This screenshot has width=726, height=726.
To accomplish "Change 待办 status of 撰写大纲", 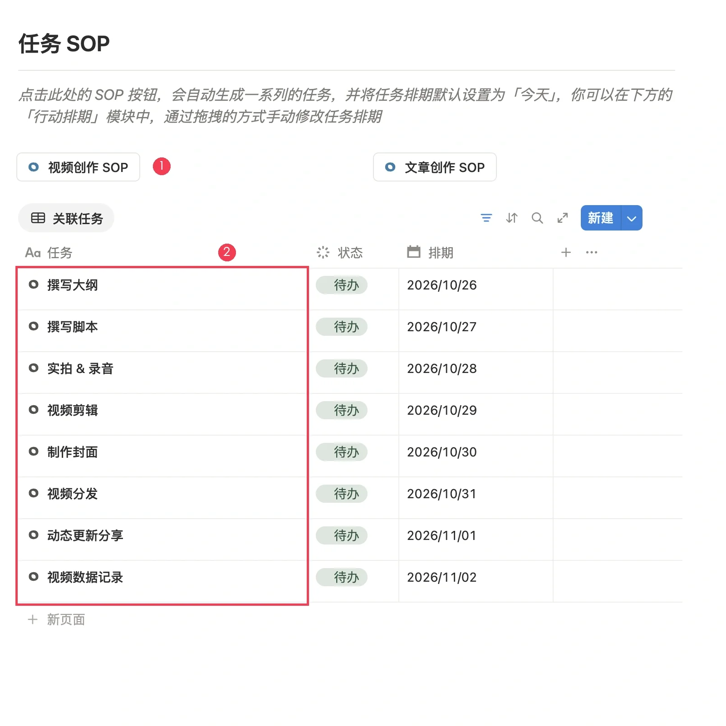I will (342, 285).
